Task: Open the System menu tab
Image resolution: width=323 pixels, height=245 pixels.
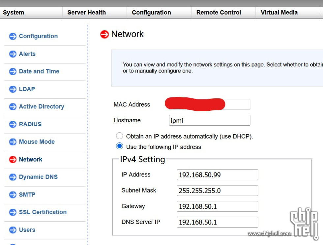Action: tap(14, 13)
